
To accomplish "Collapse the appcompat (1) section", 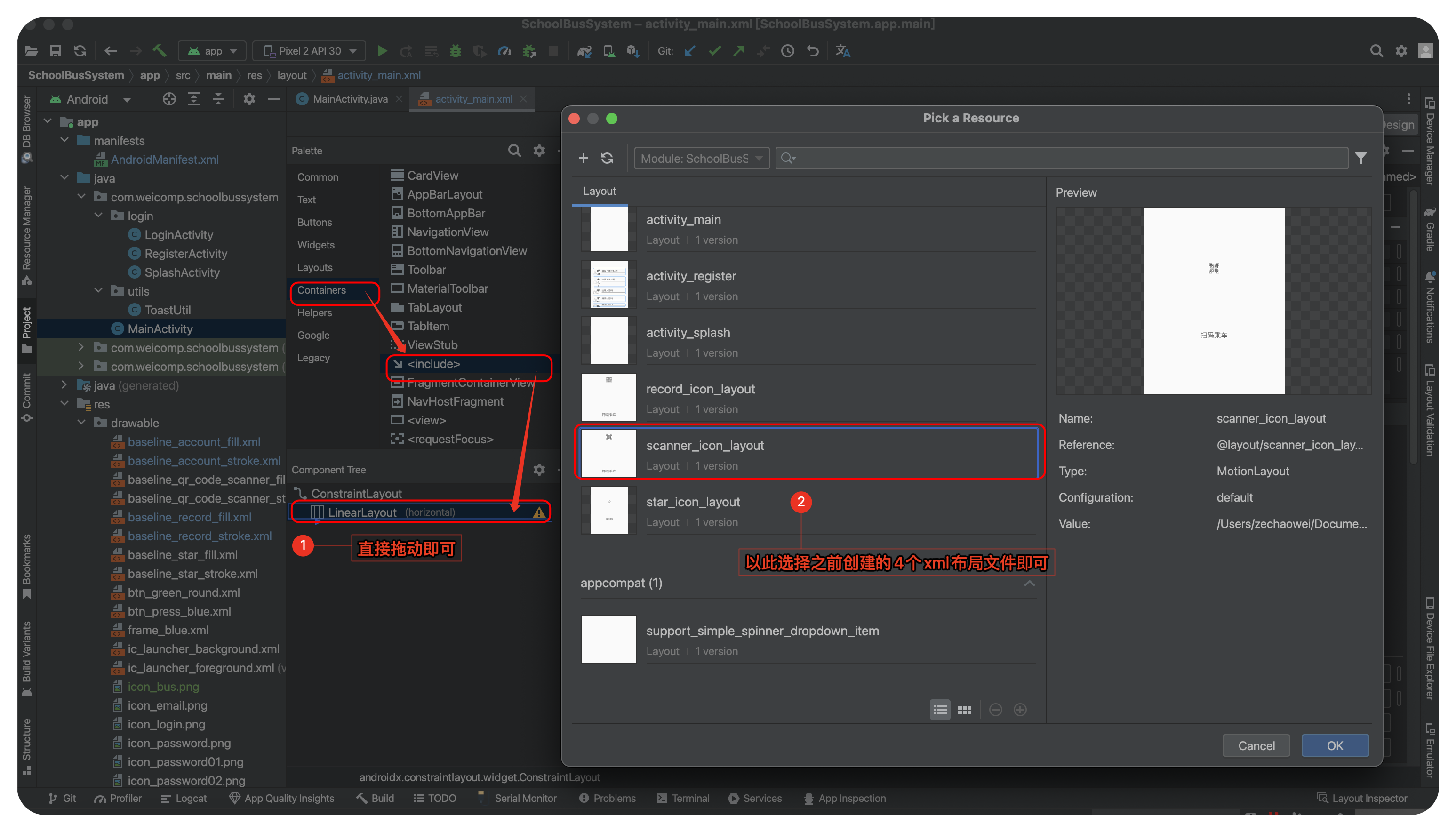I will pos(1029,583).
